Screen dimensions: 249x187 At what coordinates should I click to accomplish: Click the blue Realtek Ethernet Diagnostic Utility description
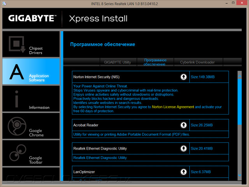(100, 158)
